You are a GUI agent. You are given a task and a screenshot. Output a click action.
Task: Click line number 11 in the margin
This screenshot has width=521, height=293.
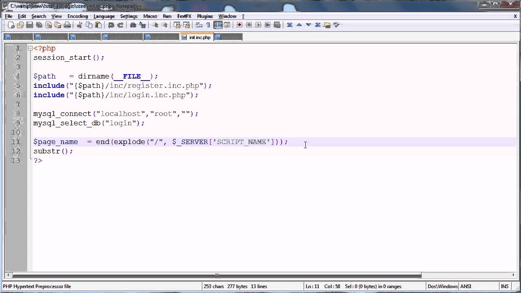15,142
